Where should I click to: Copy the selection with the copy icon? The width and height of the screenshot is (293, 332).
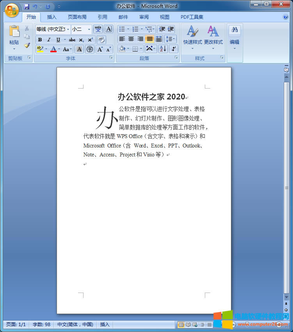(27, 36)
